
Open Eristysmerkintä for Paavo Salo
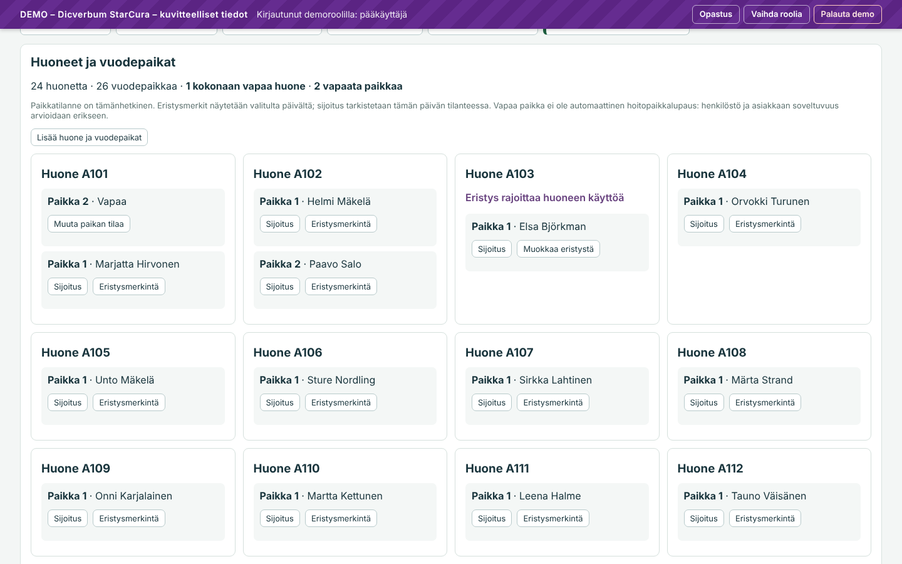pyautogui.click(x=341, y=286)
